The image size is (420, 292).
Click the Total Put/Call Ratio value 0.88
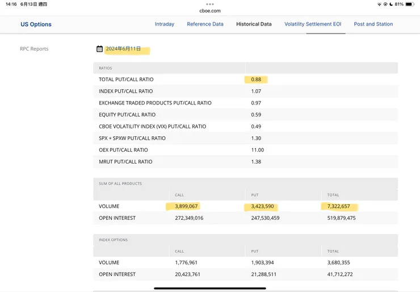pos(256,80)
